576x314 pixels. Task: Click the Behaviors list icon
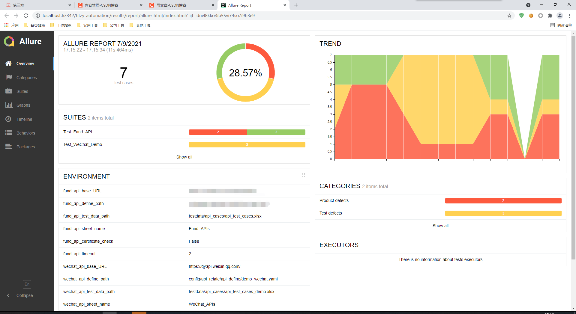8,133
